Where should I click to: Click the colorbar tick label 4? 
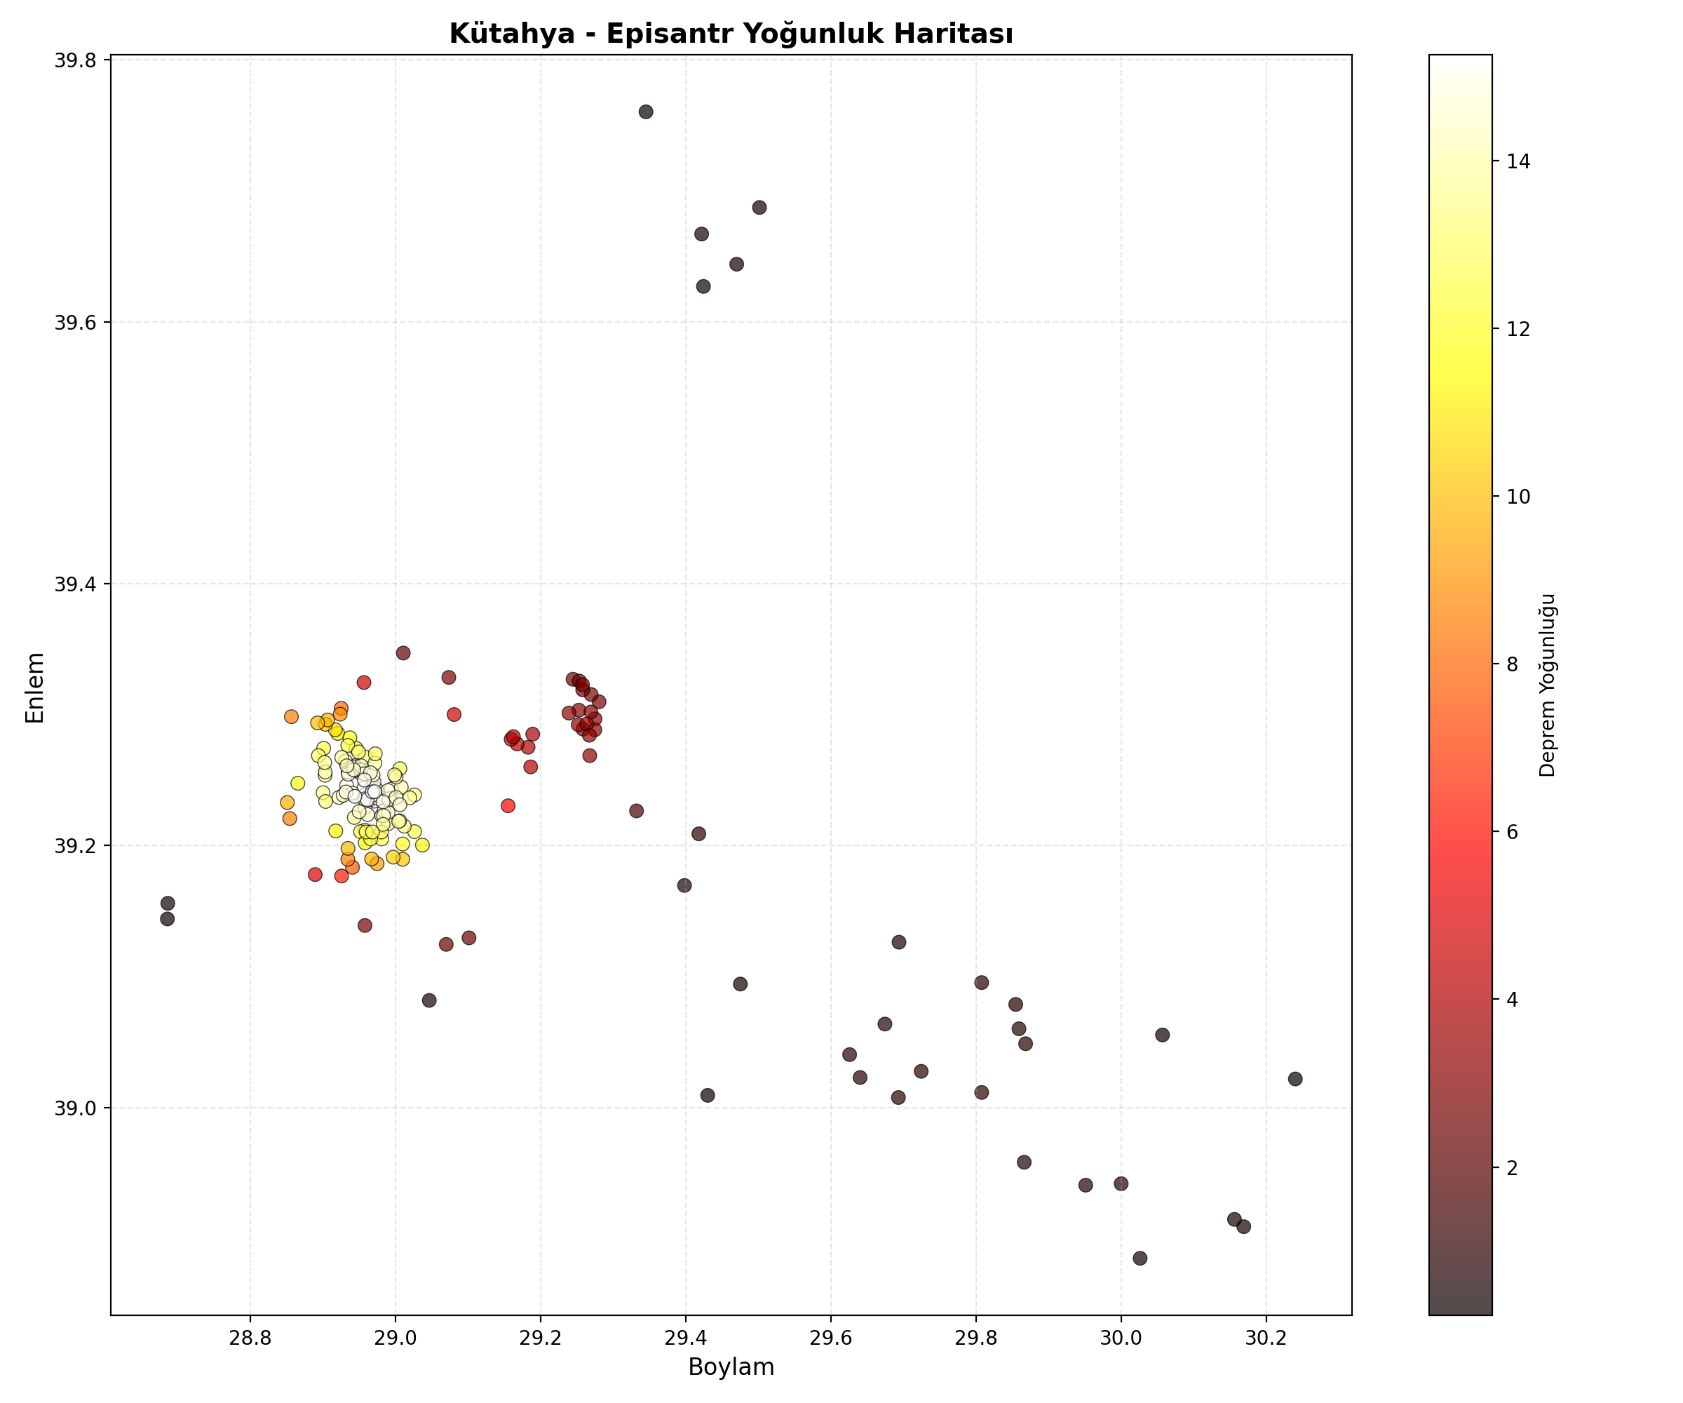click(x=1513, y=1000)
